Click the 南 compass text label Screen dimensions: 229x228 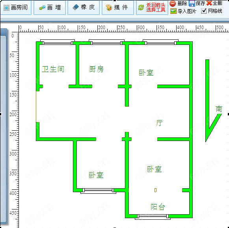219,109
